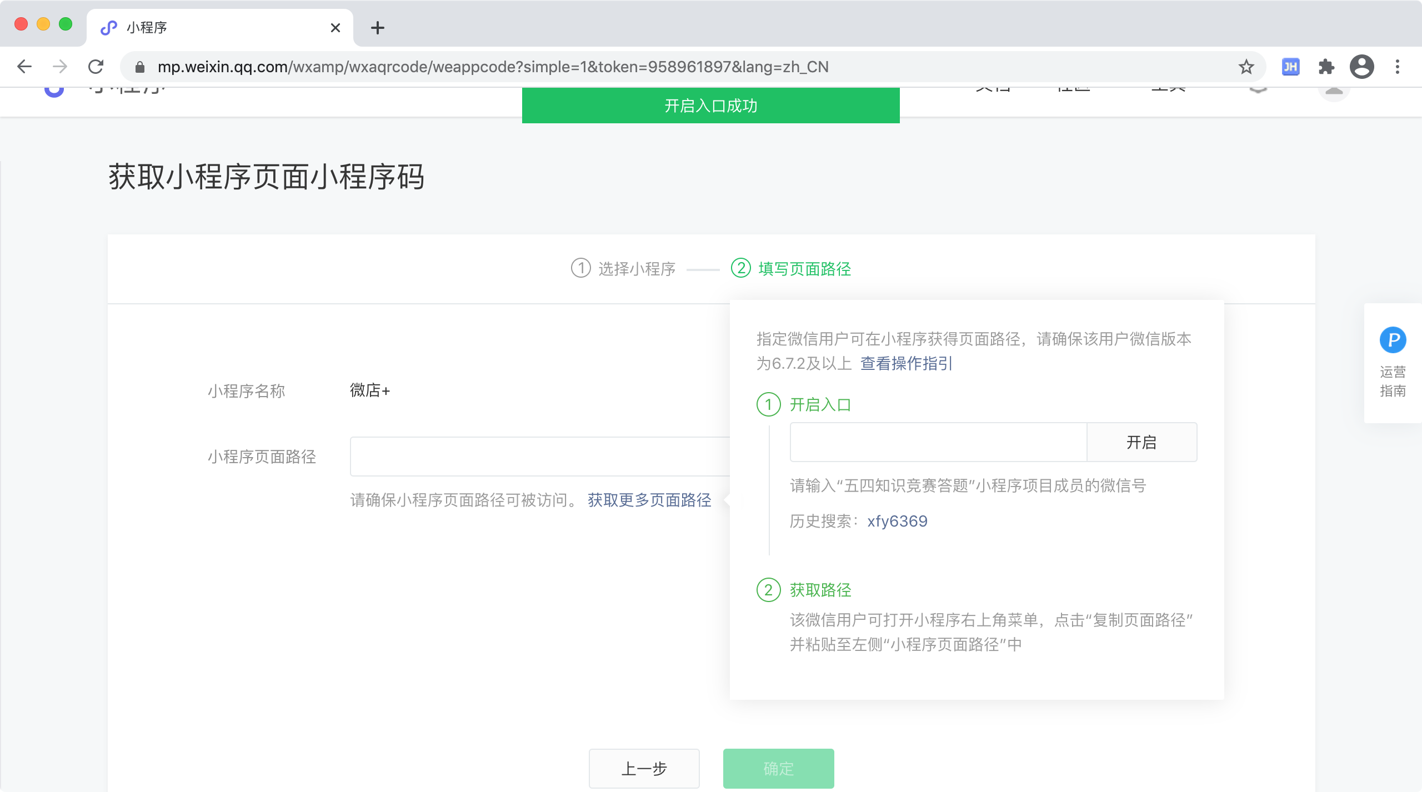Click 获取更多页面路径 link
The height and width of the screenshot is (792, 1422).
point(649,500)
